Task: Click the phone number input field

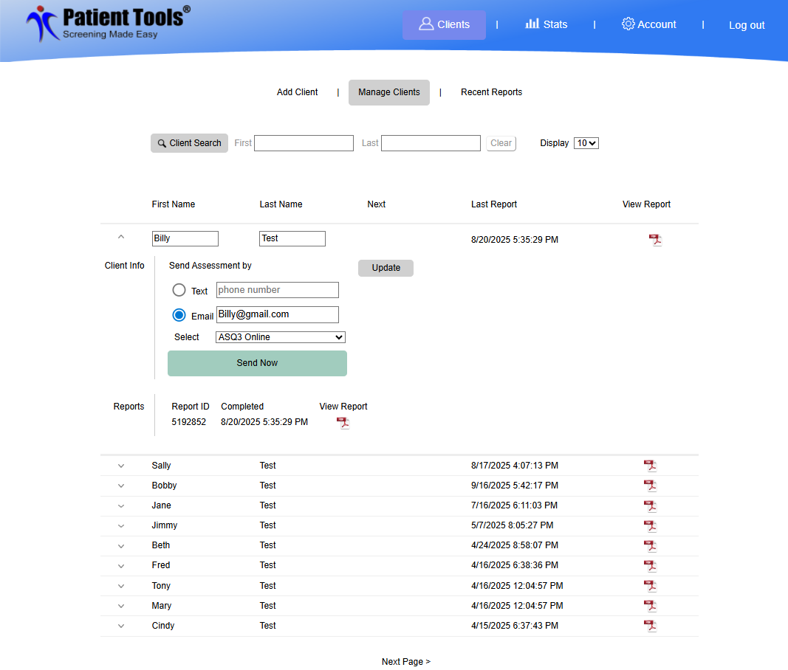Action: tap(277, 290)
